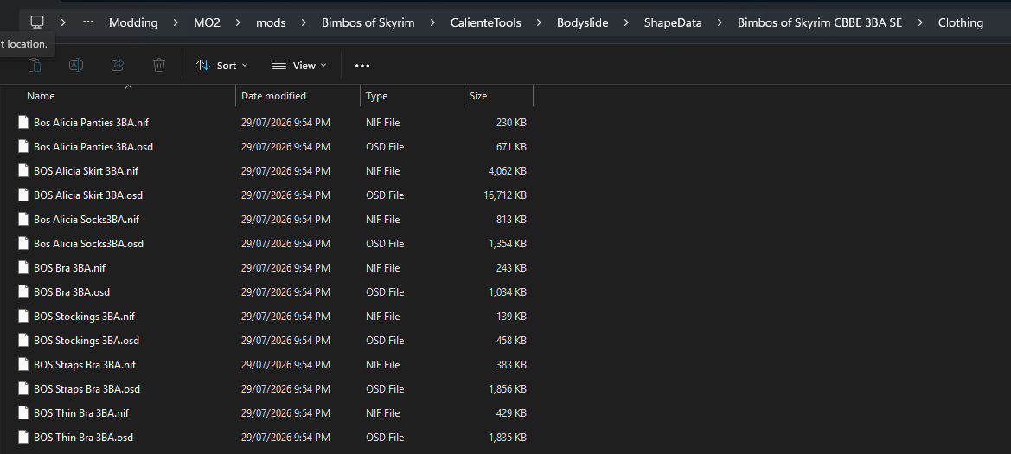Click Clothing folder in breadcrumb
The image size is (1011, 454).
[961, 22]
